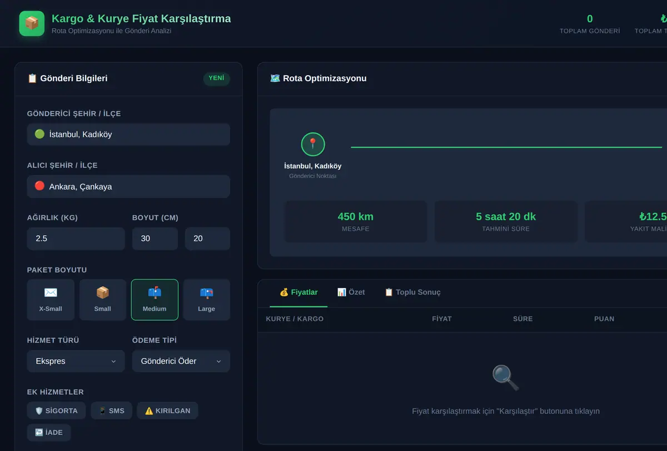The width and height of the screenshot is (667, 451).
Task: Click the Gönderici Noktası label
Action: click(x=313, y=176)
